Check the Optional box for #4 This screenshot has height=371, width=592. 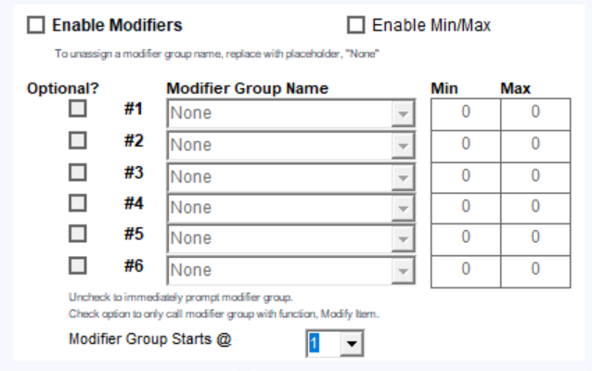point(79,203)
